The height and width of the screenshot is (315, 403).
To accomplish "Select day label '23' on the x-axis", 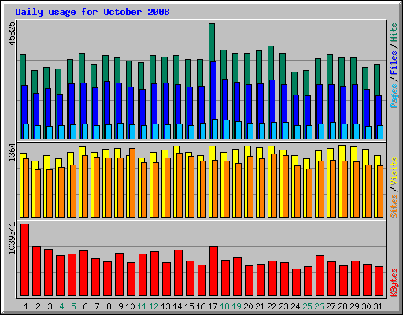I will pos(284,306).
